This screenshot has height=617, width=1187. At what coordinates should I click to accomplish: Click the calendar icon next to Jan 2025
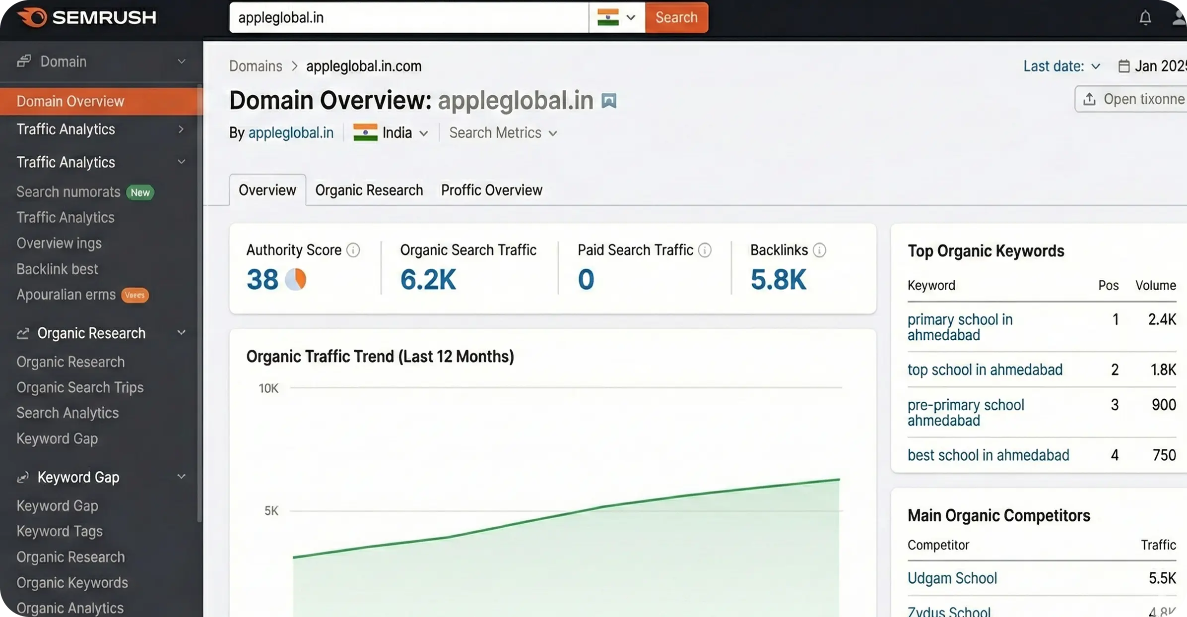pos(1123,66)
